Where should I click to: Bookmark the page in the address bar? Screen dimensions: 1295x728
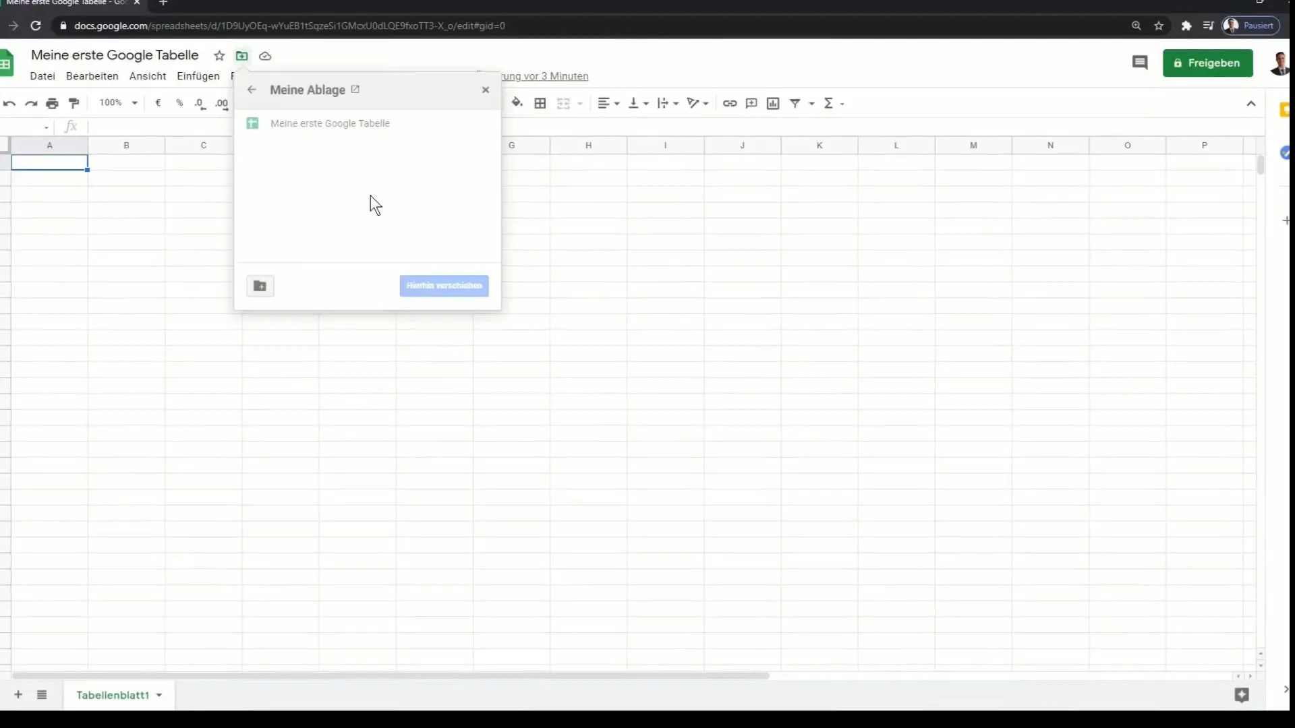(1159, 26)
